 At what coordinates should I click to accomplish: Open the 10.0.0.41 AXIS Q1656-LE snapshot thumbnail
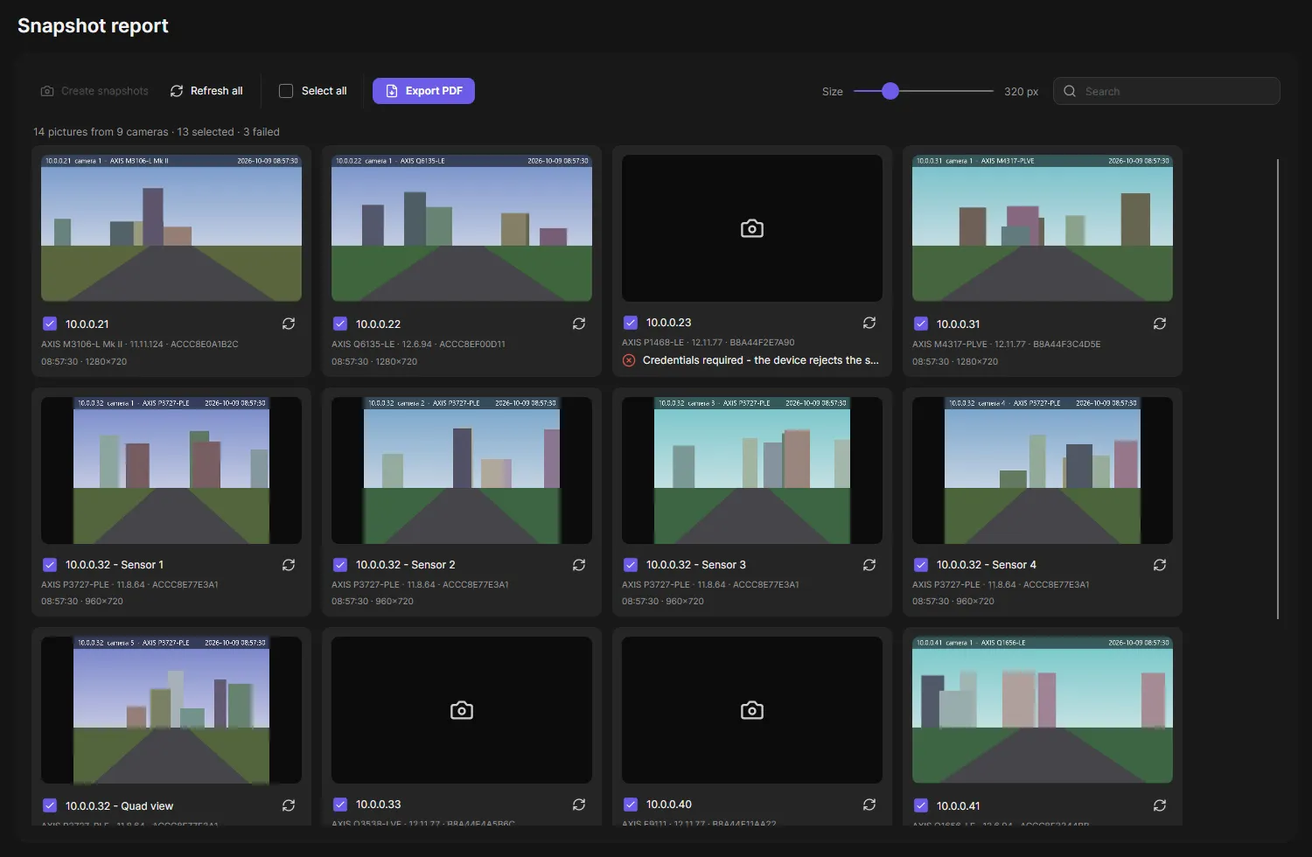pyautogui.click(x=1043, y=710)
